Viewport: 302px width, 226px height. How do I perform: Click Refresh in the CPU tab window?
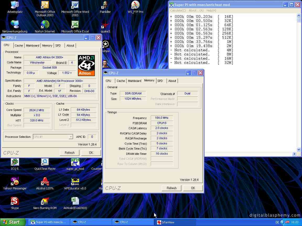click(69, 153)
